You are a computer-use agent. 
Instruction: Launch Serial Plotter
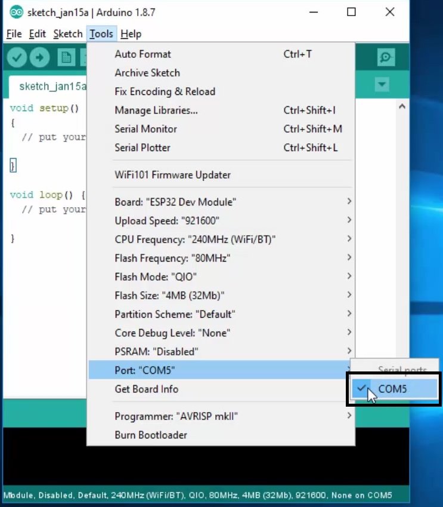pyautogui.click(x=222, y=148)
